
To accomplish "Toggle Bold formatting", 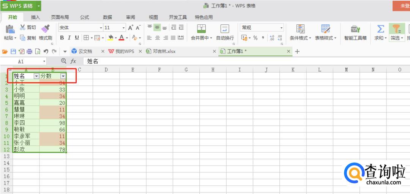I will click(61, 38).
